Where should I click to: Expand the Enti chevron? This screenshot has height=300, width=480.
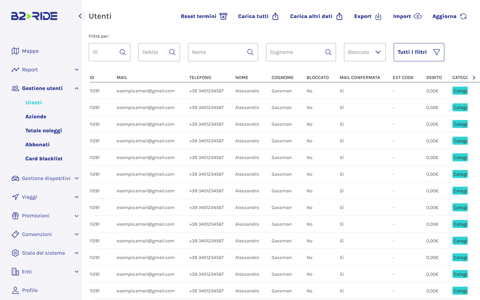tap(77, 272)
